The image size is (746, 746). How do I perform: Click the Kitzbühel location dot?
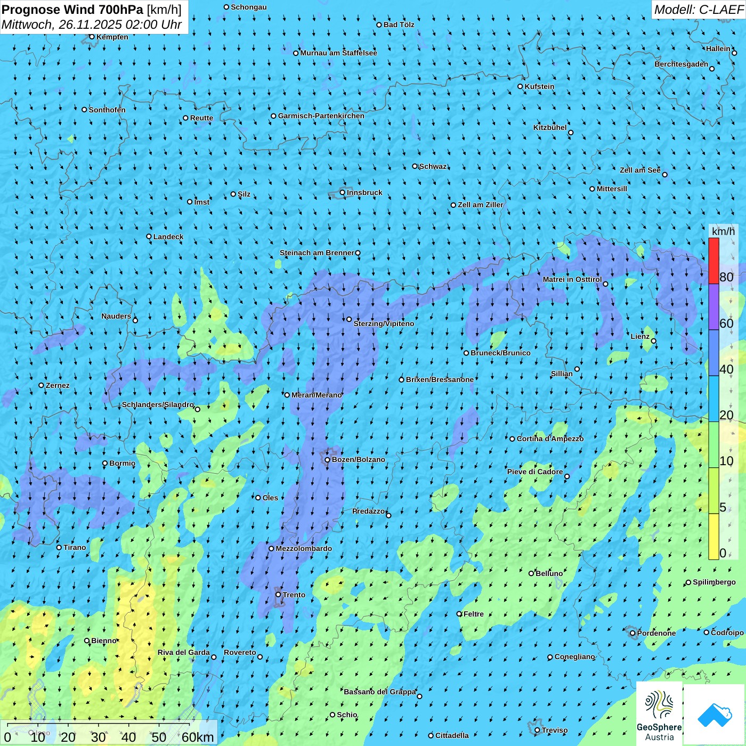coord(571,133)
